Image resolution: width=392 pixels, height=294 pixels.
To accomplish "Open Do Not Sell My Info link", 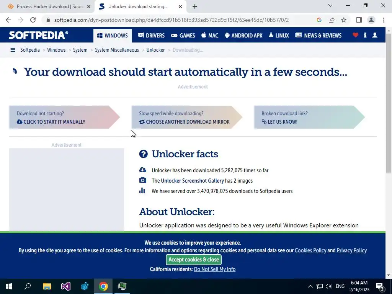I will 214,269.
